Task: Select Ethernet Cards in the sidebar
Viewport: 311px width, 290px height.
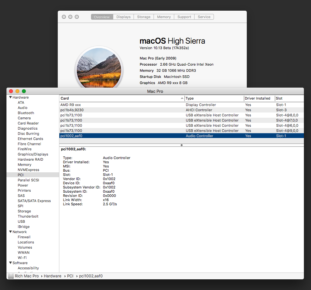Action: [30, 139]
